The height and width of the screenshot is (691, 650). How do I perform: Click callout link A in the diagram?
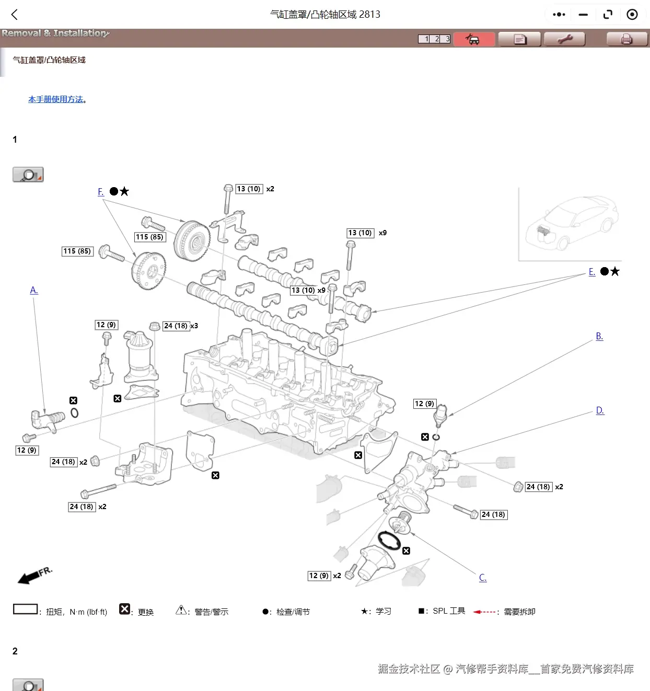tap(33, 290)
